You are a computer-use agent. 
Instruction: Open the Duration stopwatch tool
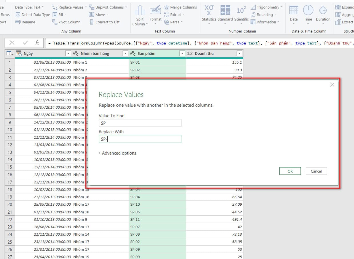(x=323, y=10)
